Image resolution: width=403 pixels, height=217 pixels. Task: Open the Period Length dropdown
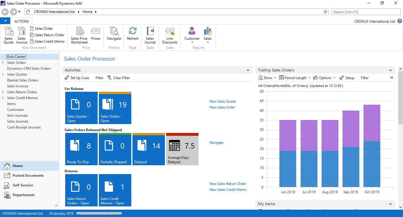coord(295,78)
